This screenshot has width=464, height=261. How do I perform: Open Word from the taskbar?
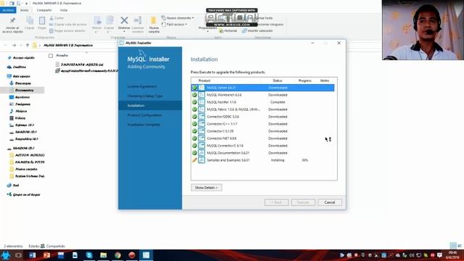32,255
